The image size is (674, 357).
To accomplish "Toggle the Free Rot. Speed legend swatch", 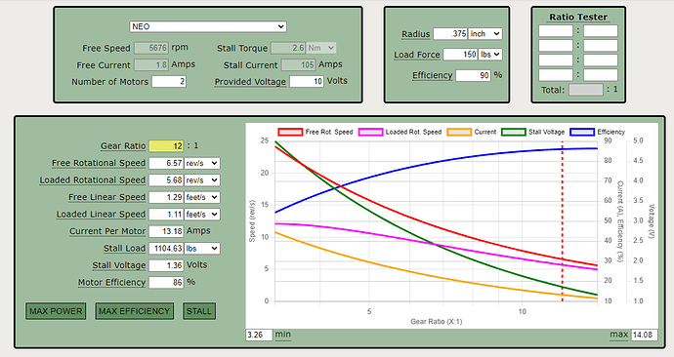I will [290, 132].
